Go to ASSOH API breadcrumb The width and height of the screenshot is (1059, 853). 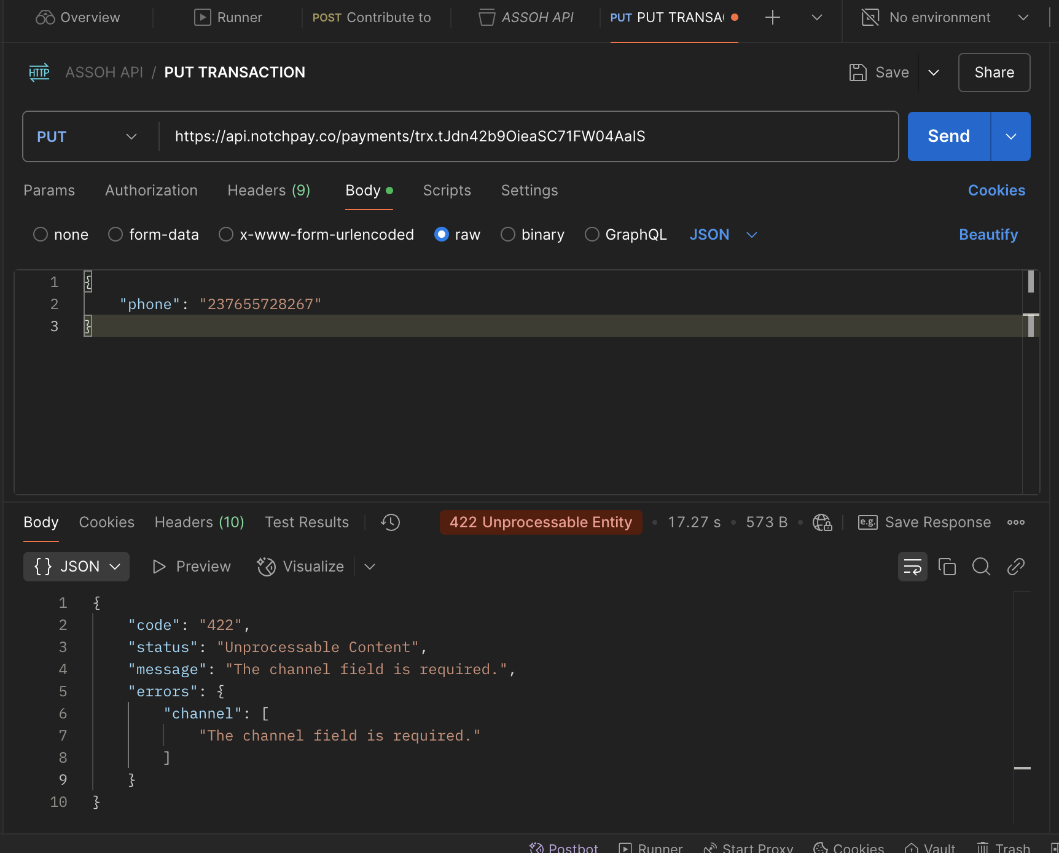point(104,73)
